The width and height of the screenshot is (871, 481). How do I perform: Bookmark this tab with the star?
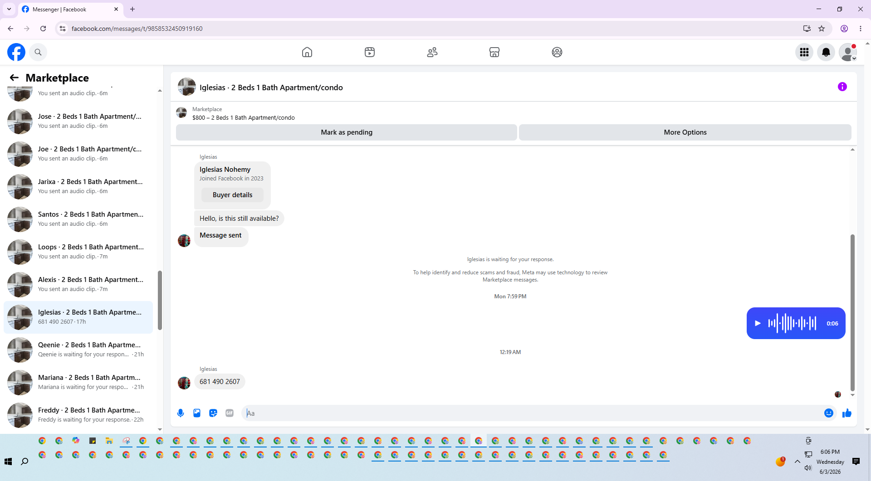coord(822,29)
